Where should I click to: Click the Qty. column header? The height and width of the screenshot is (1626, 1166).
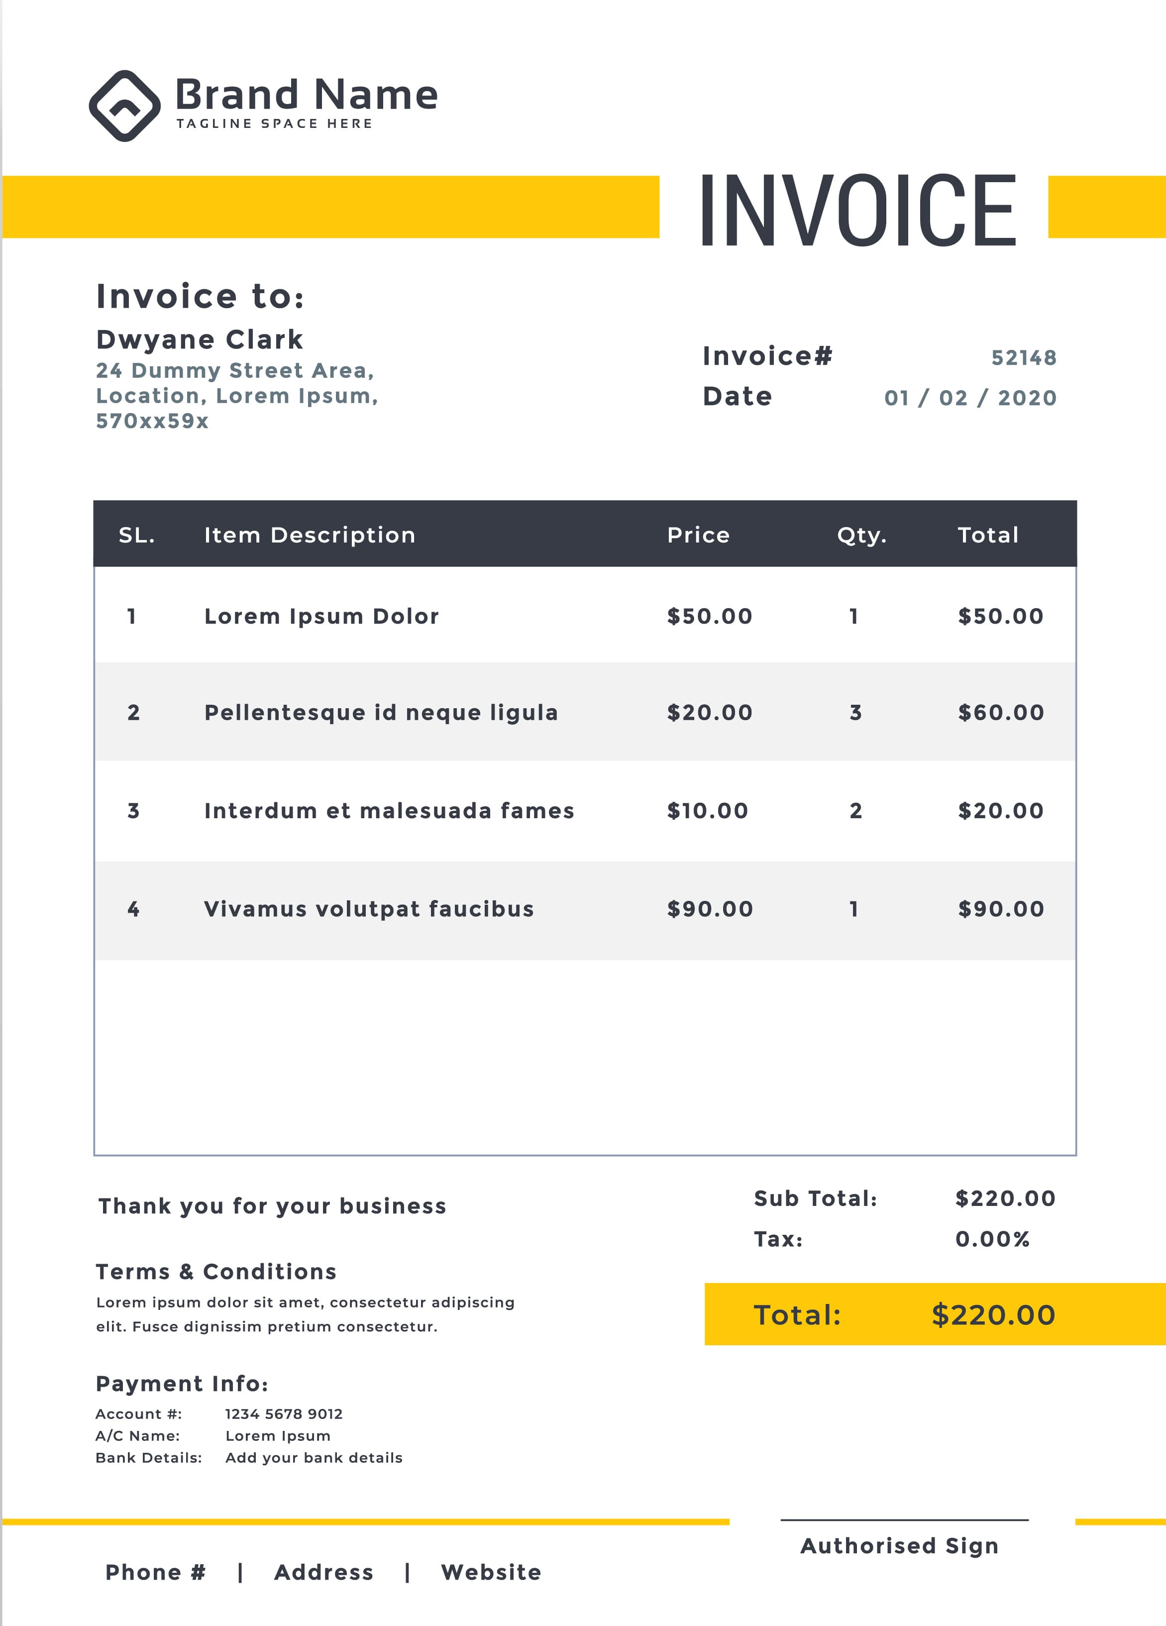pos(861,535)
